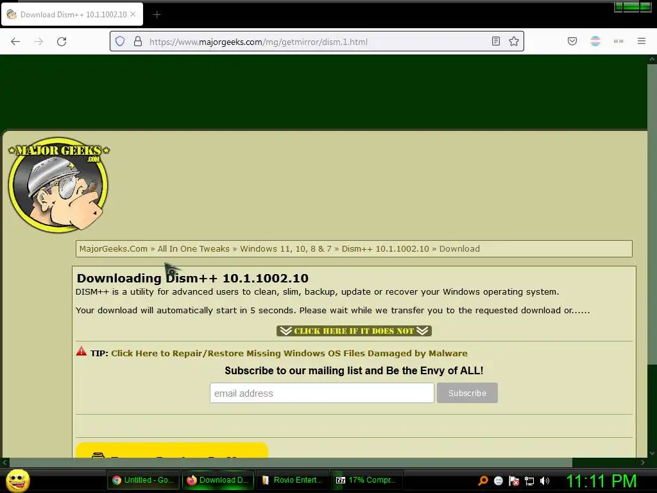657x493 pixels.
Task: Open All In One Tweaks breadcrumb
Action: pyautogui.click(x=193, y=248)
